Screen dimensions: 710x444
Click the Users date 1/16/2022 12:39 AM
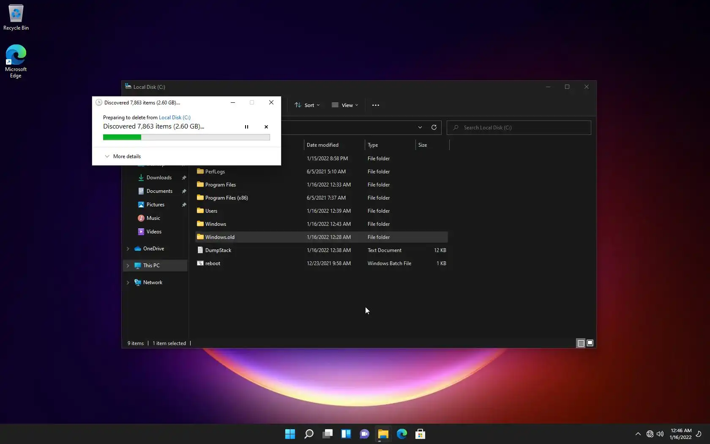coord(329,211)
